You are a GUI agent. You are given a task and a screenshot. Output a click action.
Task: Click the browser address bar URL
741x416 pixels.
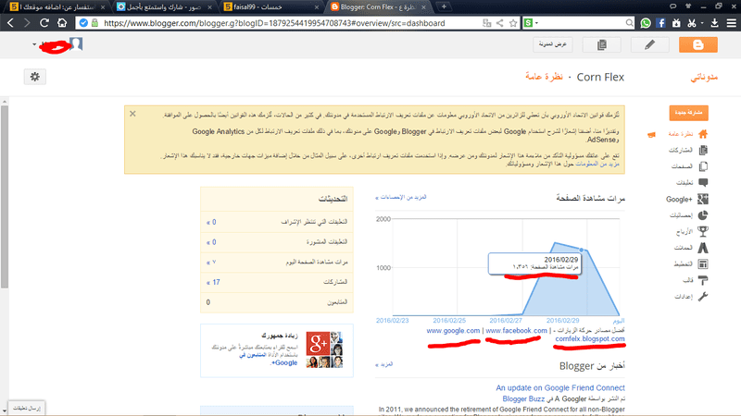pos(274,23)
